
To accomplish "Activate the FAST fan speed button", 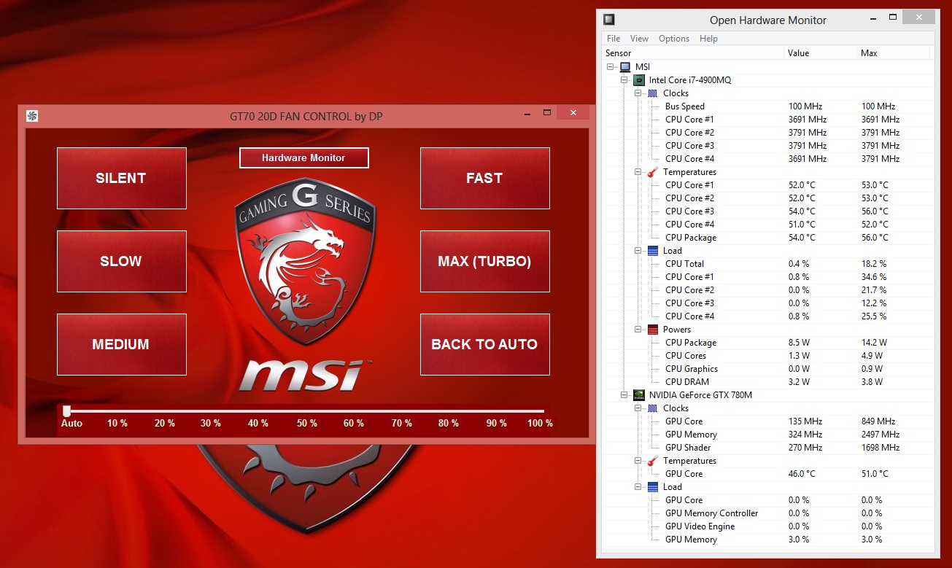I will (x=485, y=178).
